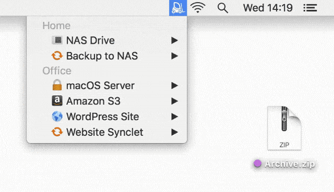This screenshot has height=192, width=334.
Task: Click the purple tag dot on Archive.zip
Action: pos(257,163)
